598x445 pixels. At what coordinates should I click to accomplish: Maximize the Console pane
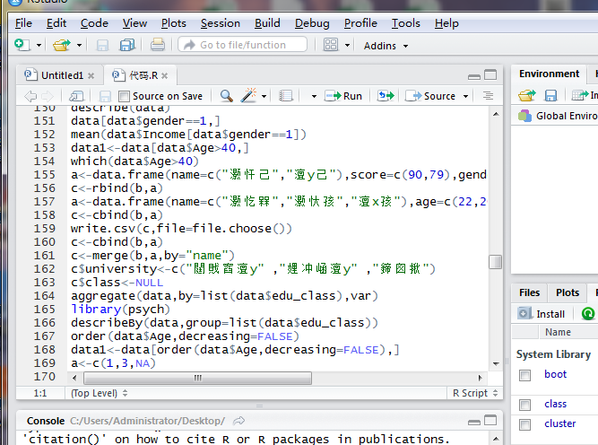click(x=490, y=420)
